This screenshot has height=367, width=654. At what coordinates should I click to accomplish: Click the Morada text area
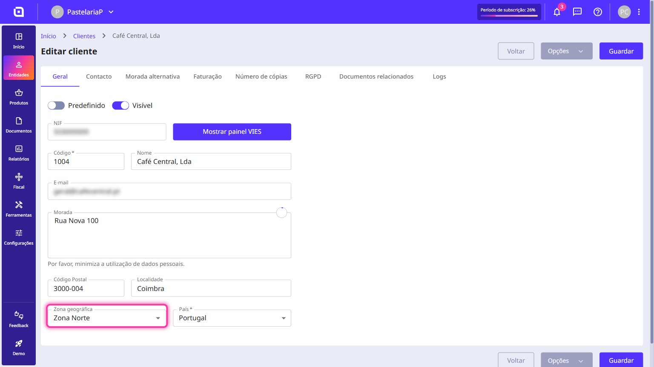tap(169, 235)
